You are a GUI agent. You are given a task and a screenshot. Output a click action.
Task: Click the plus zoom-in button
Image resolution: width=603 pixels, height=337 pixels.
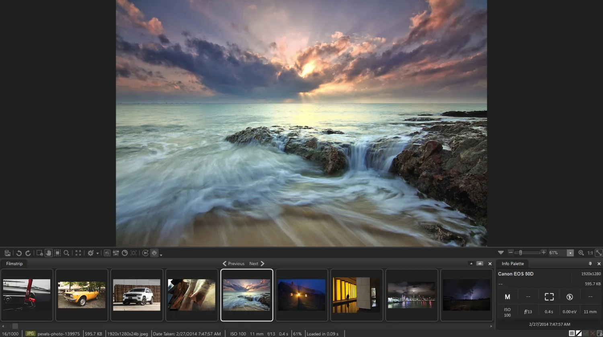coord(544,252)
